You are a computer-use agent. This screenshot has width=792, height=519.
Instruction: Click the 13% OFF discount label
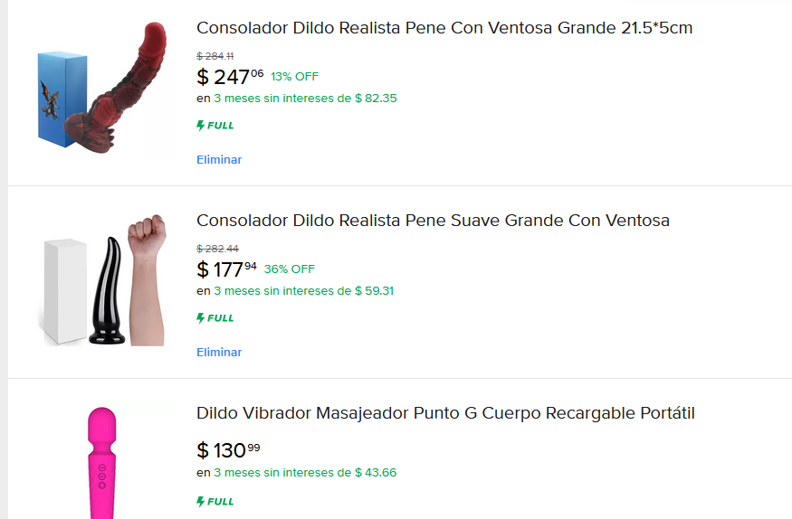pos(294,77)
